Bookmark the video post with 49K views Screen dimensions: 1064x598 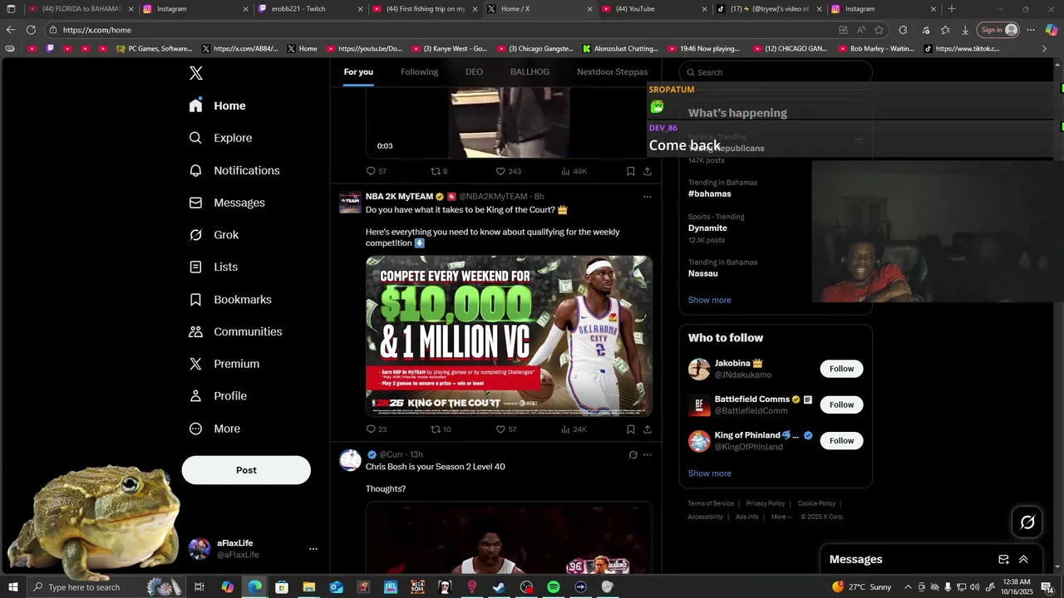point(631,171)
